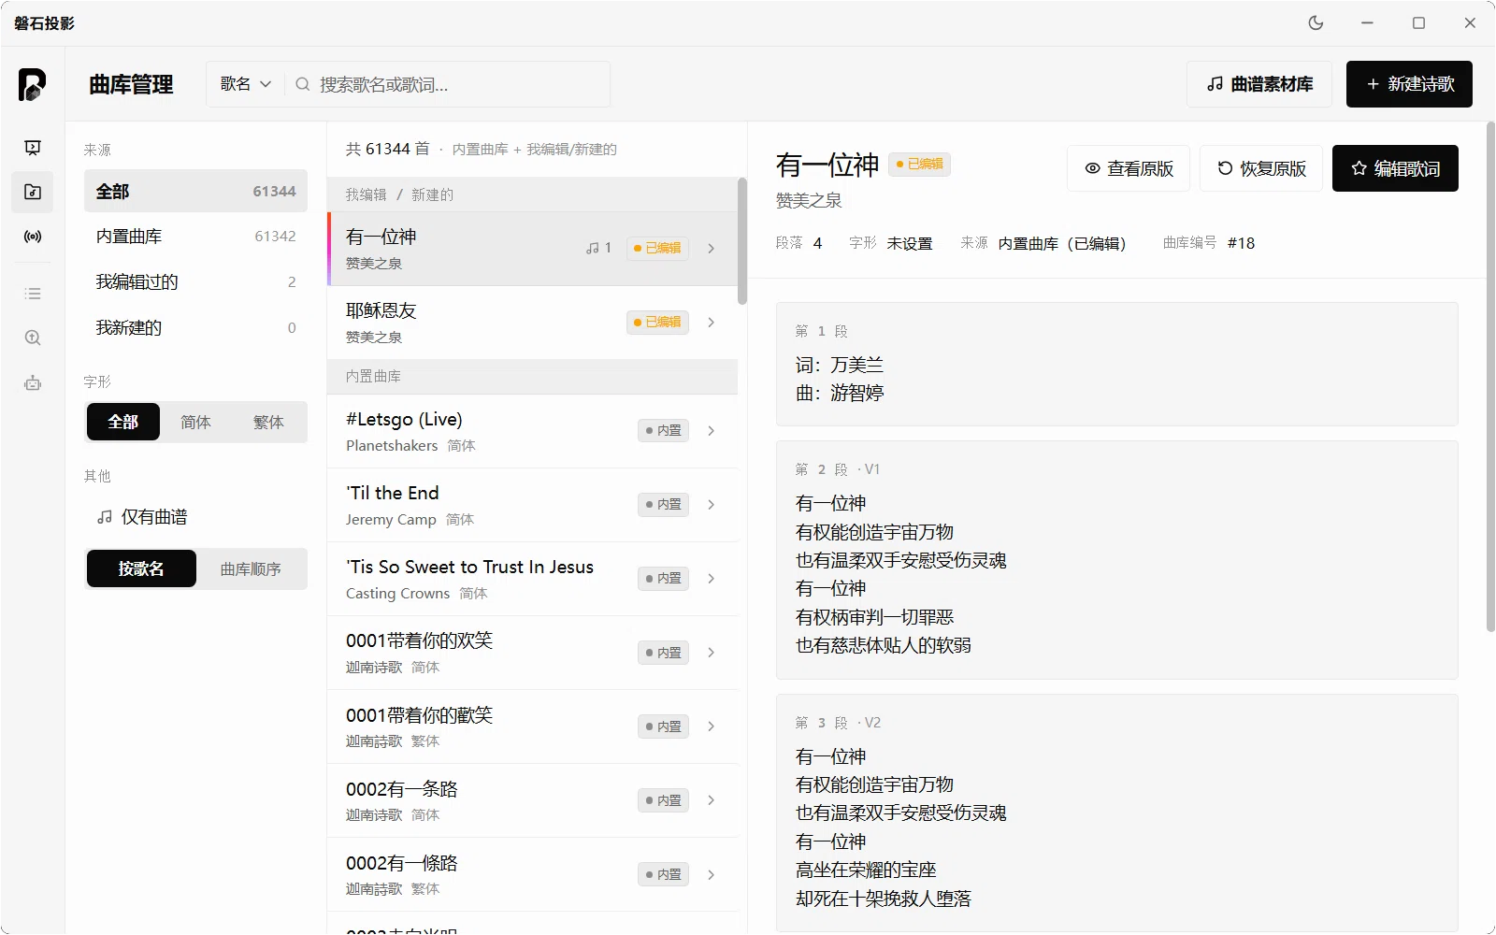Click the music note icon beside 仅有曲谱
The height and width of the screenshot is (935, 1496).
coord(105,516)
